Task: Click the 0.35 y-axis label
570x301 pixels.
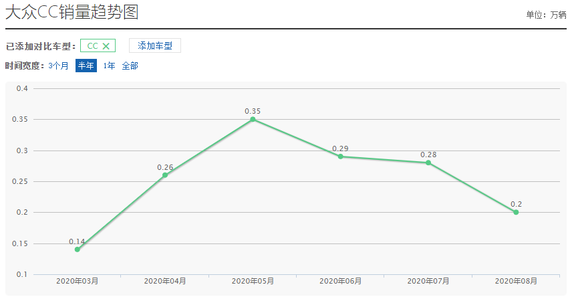Action: coord(20,119)
